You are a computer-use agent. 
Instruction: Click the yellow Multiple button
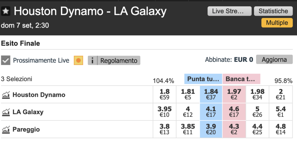[277, 23]
